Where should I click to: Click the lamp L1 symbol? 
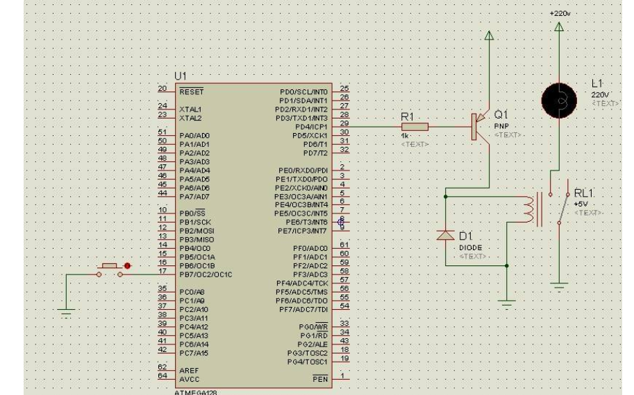click(560, 100)
